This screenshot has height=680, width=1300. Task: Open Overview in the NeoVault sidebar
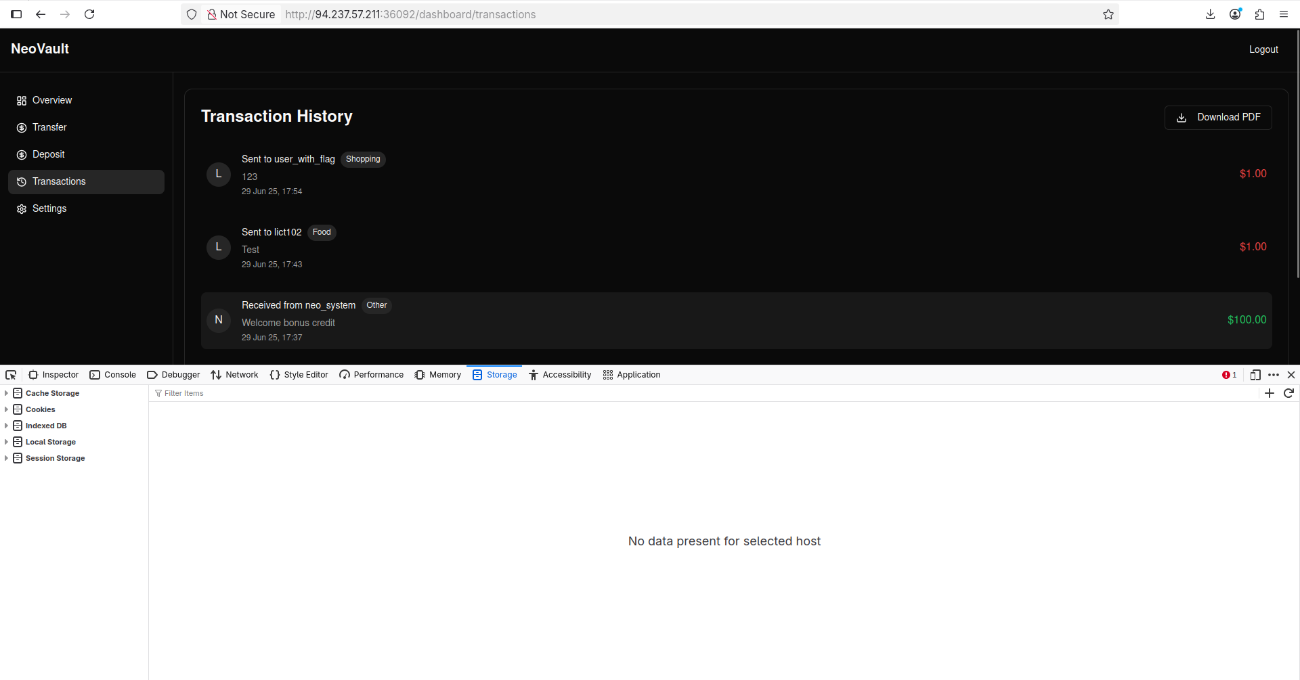pyautogui.click(x=86, y=101)
